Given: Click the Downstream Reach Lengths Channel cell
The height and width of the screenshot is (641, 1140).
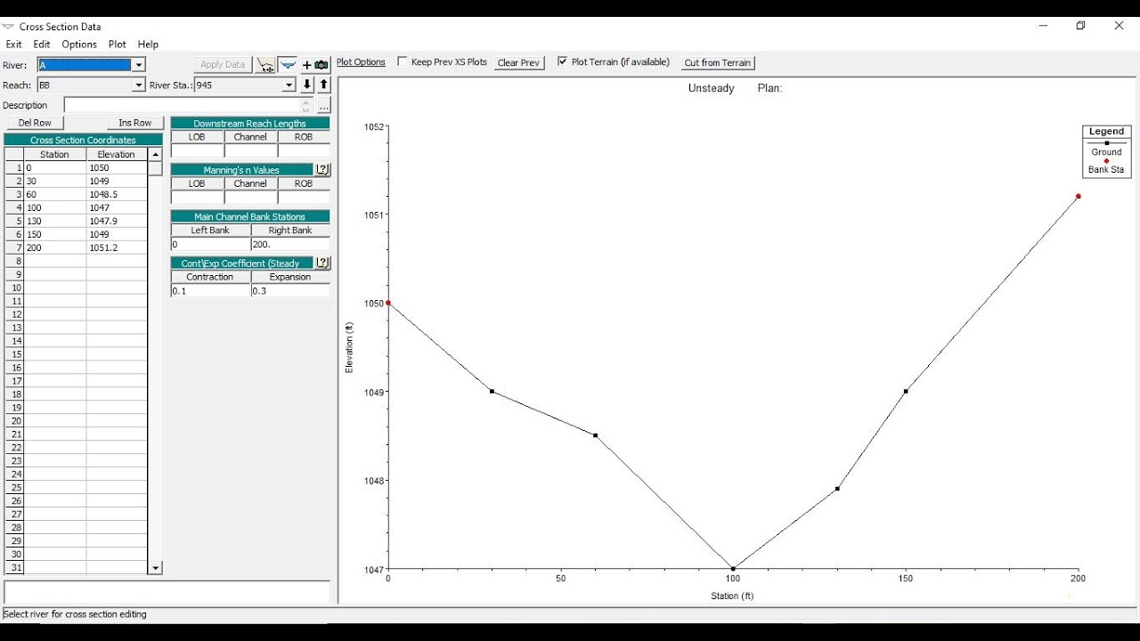Looking at the screenshot, I should click(250, 150).
